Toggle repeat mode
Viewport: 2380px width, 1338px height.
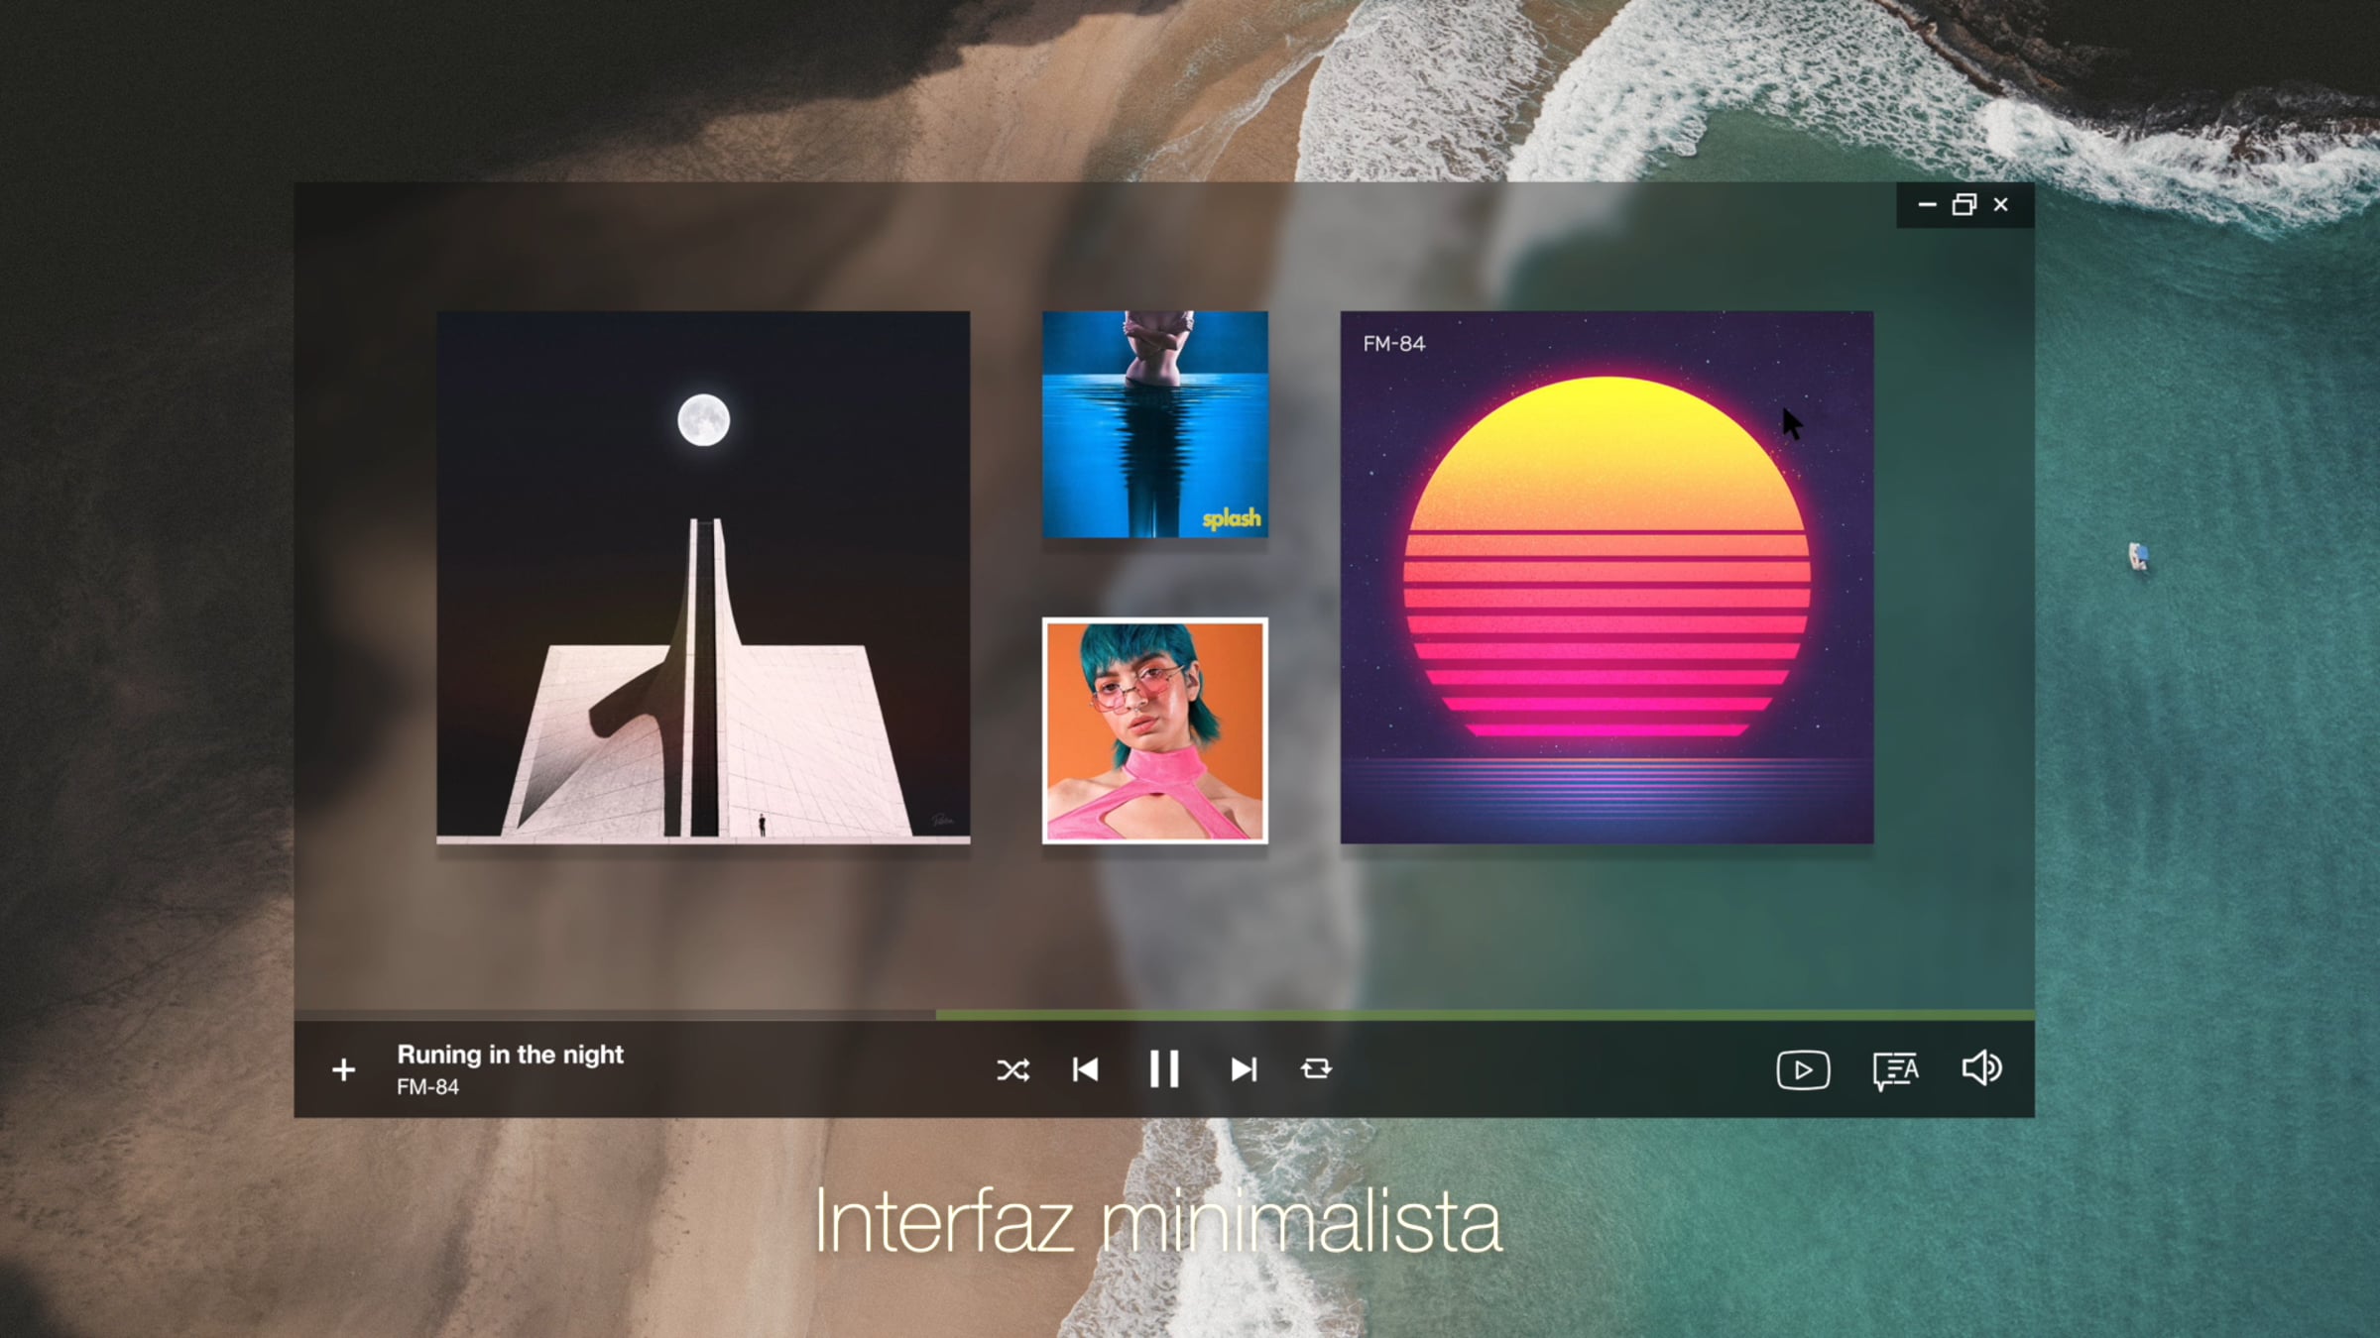pos(1316,1069)
